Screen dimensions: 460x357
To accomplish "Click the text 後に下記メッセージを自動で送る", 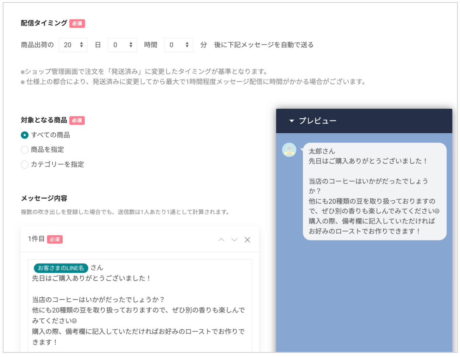I will pyautogui.click(x=264, y=45).
